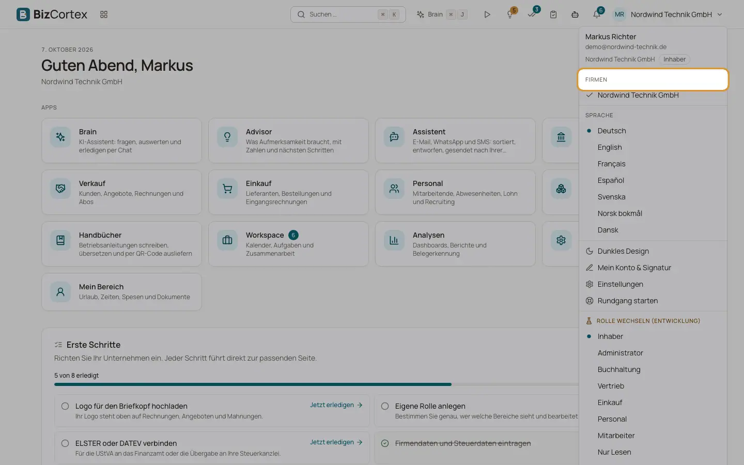Click the BizCortex logo

tap(52, 14)
